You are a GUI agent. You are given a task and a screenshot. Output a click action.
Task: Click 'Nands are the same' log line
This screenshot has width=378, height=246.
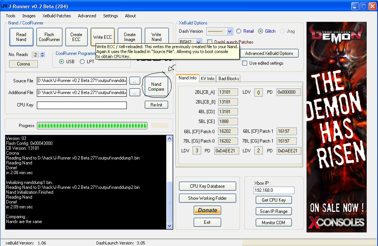tap(24, 222)
